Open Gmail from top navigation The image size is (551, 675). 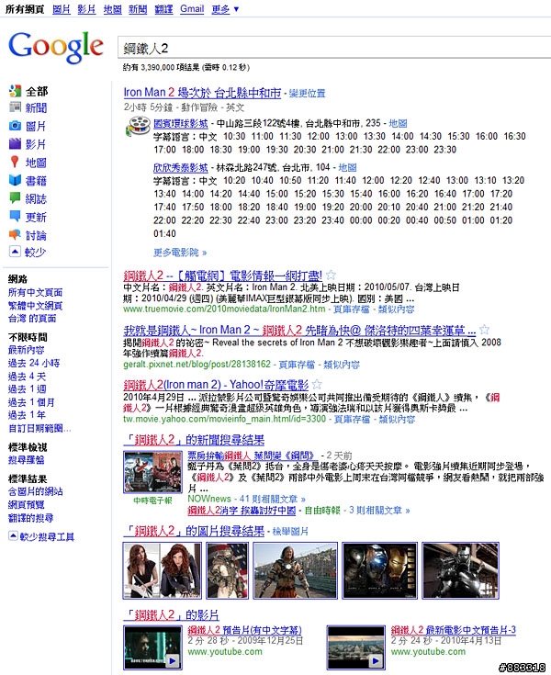coord(192,9)
